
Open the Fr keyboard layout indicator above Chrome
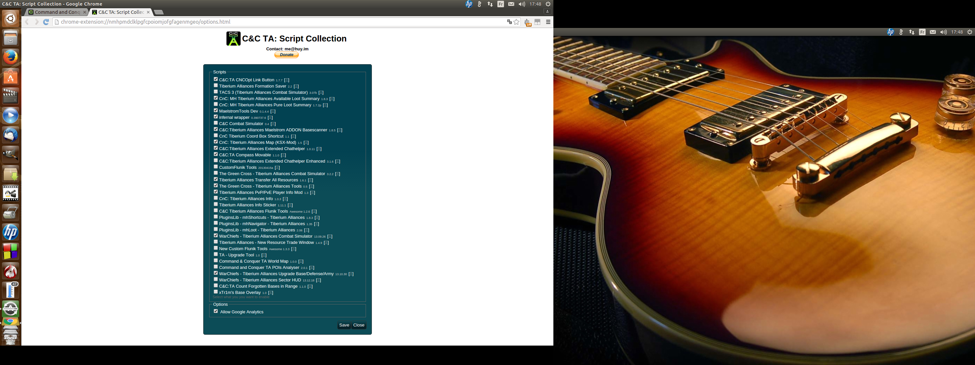click(x=501, y=4)
